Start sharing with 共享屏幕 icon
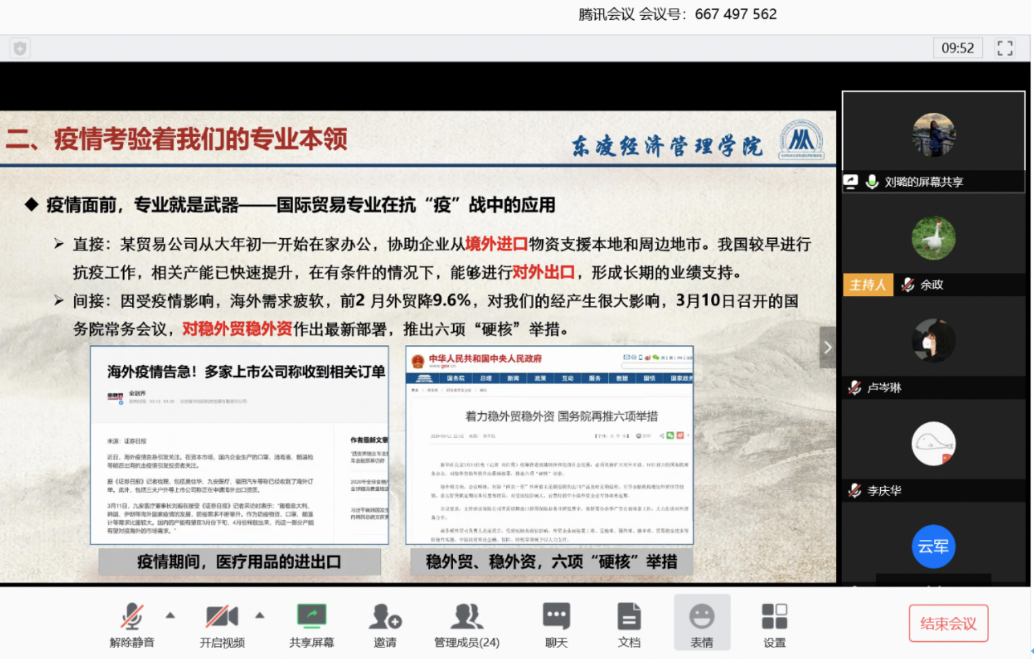Screen dimensions: 1034x659 (312, 617)
